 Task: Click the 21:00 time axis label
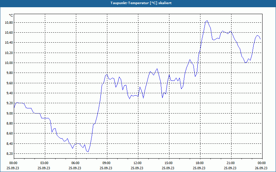point(231,163)
